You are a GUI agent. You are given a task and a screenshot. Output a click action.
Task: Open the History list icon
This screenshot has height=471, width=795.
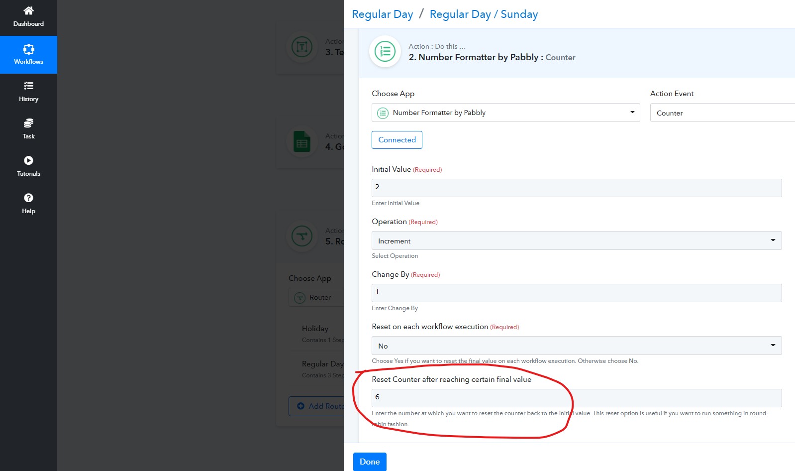coord(28,86)
